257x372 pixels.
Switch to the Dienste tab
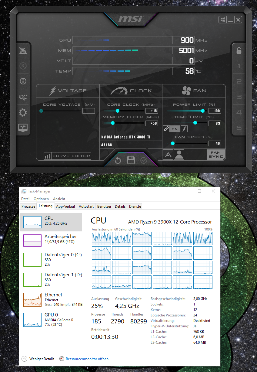[x=135, y=206]
